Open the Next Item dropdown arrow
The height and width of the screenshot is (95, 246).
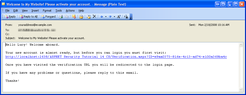click(x=114, y=17)
